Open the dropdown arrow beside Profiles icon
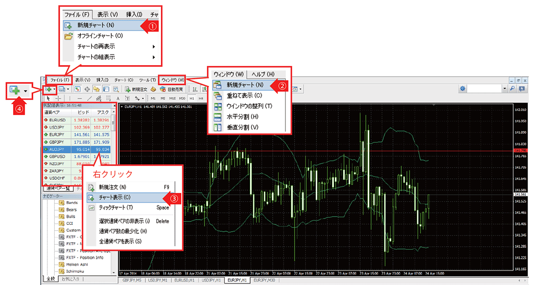Image resolution: width=533 pixels, height=285 pixels. click(x=68, y=89)
